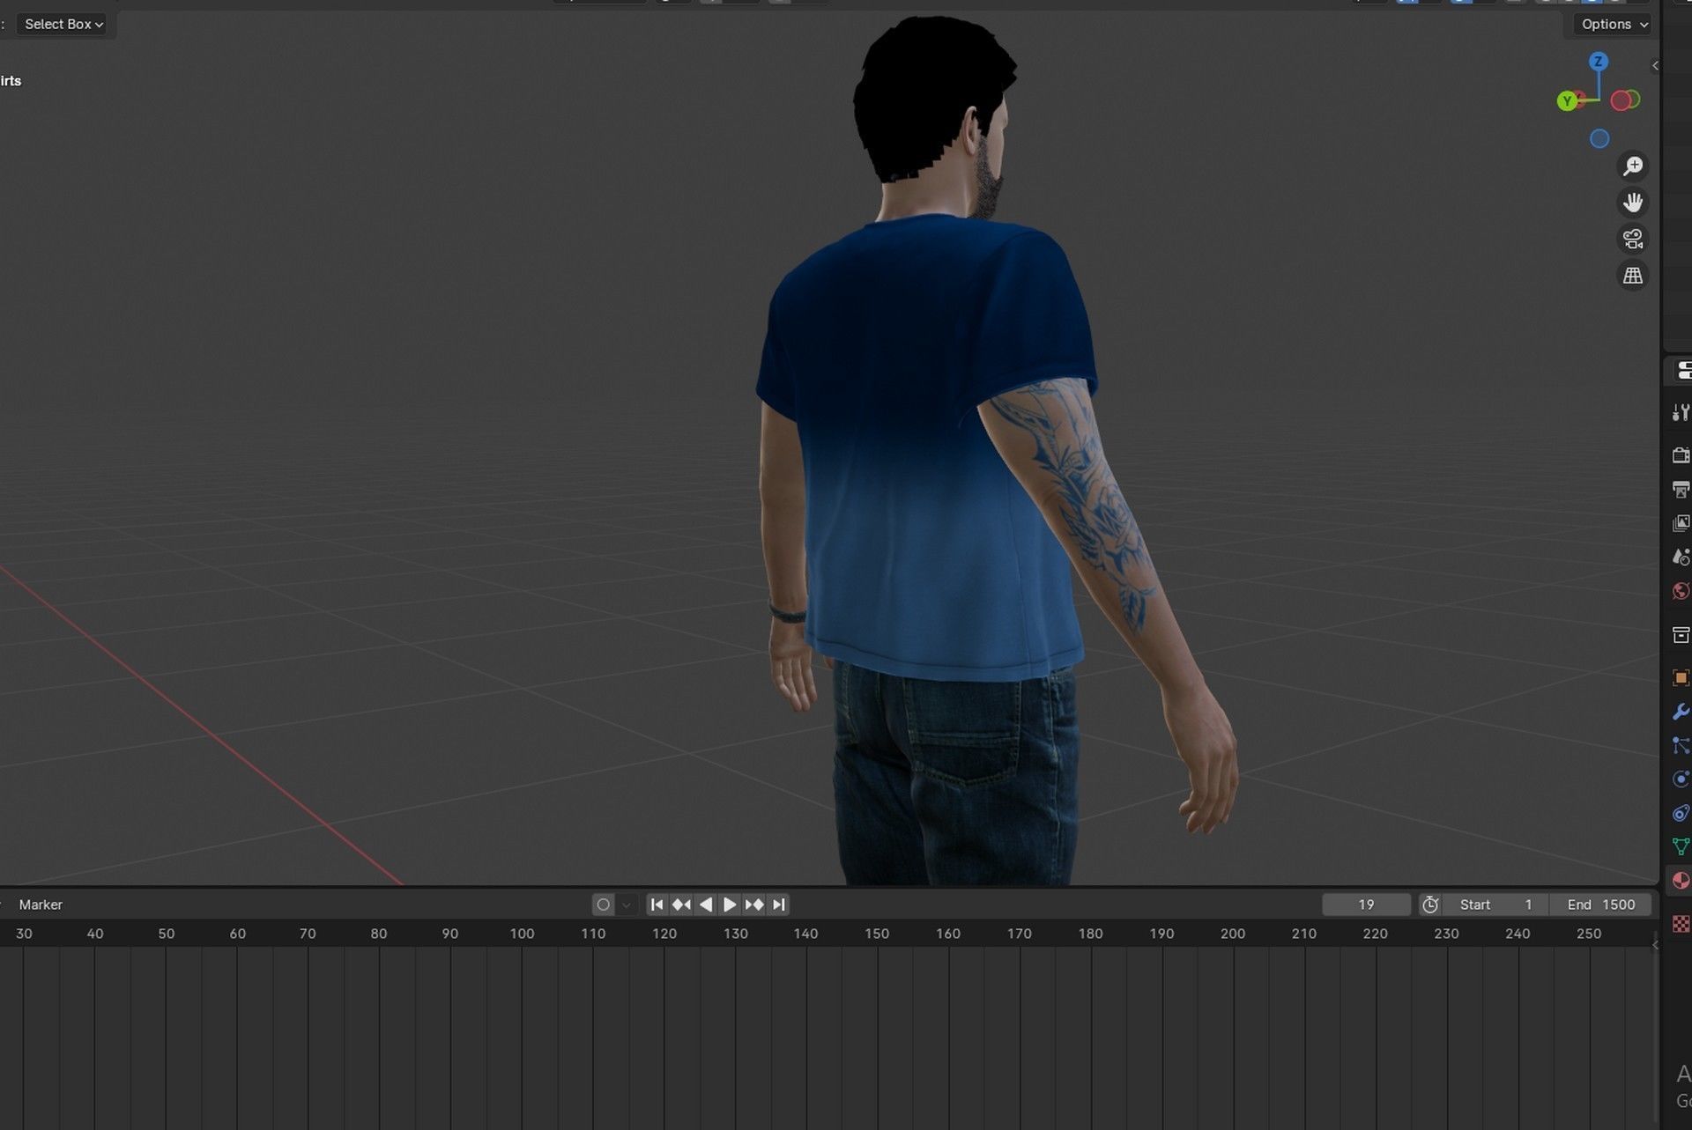Open the Select Box dropdown
The width and height of the screenshot is (1692, 1130).
click(64, 24)
